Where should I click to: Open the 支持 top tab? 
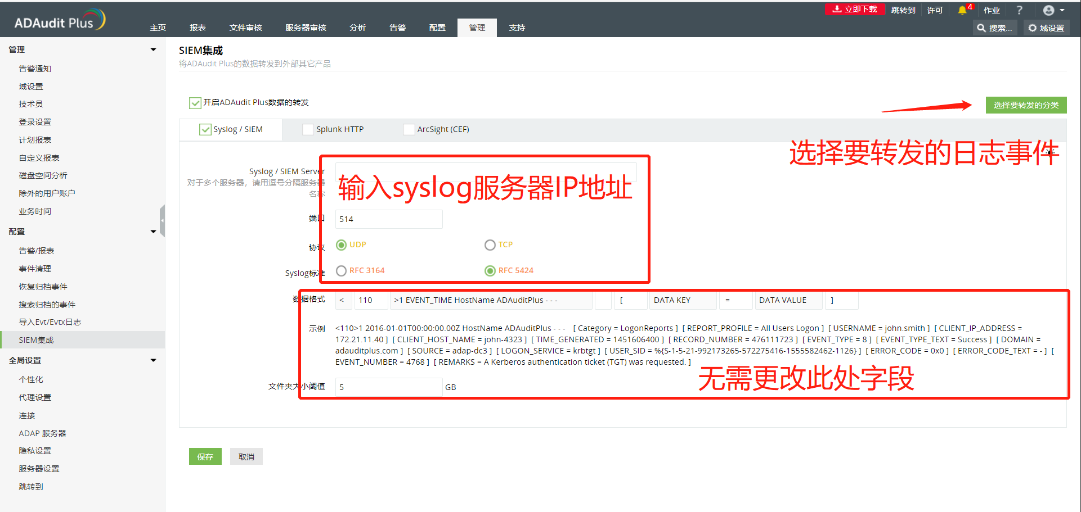(517, 28)
